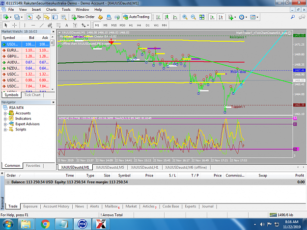
Task: Switch chart timeframe to H1
Action: pyautogui.click(x=131, y=25)
